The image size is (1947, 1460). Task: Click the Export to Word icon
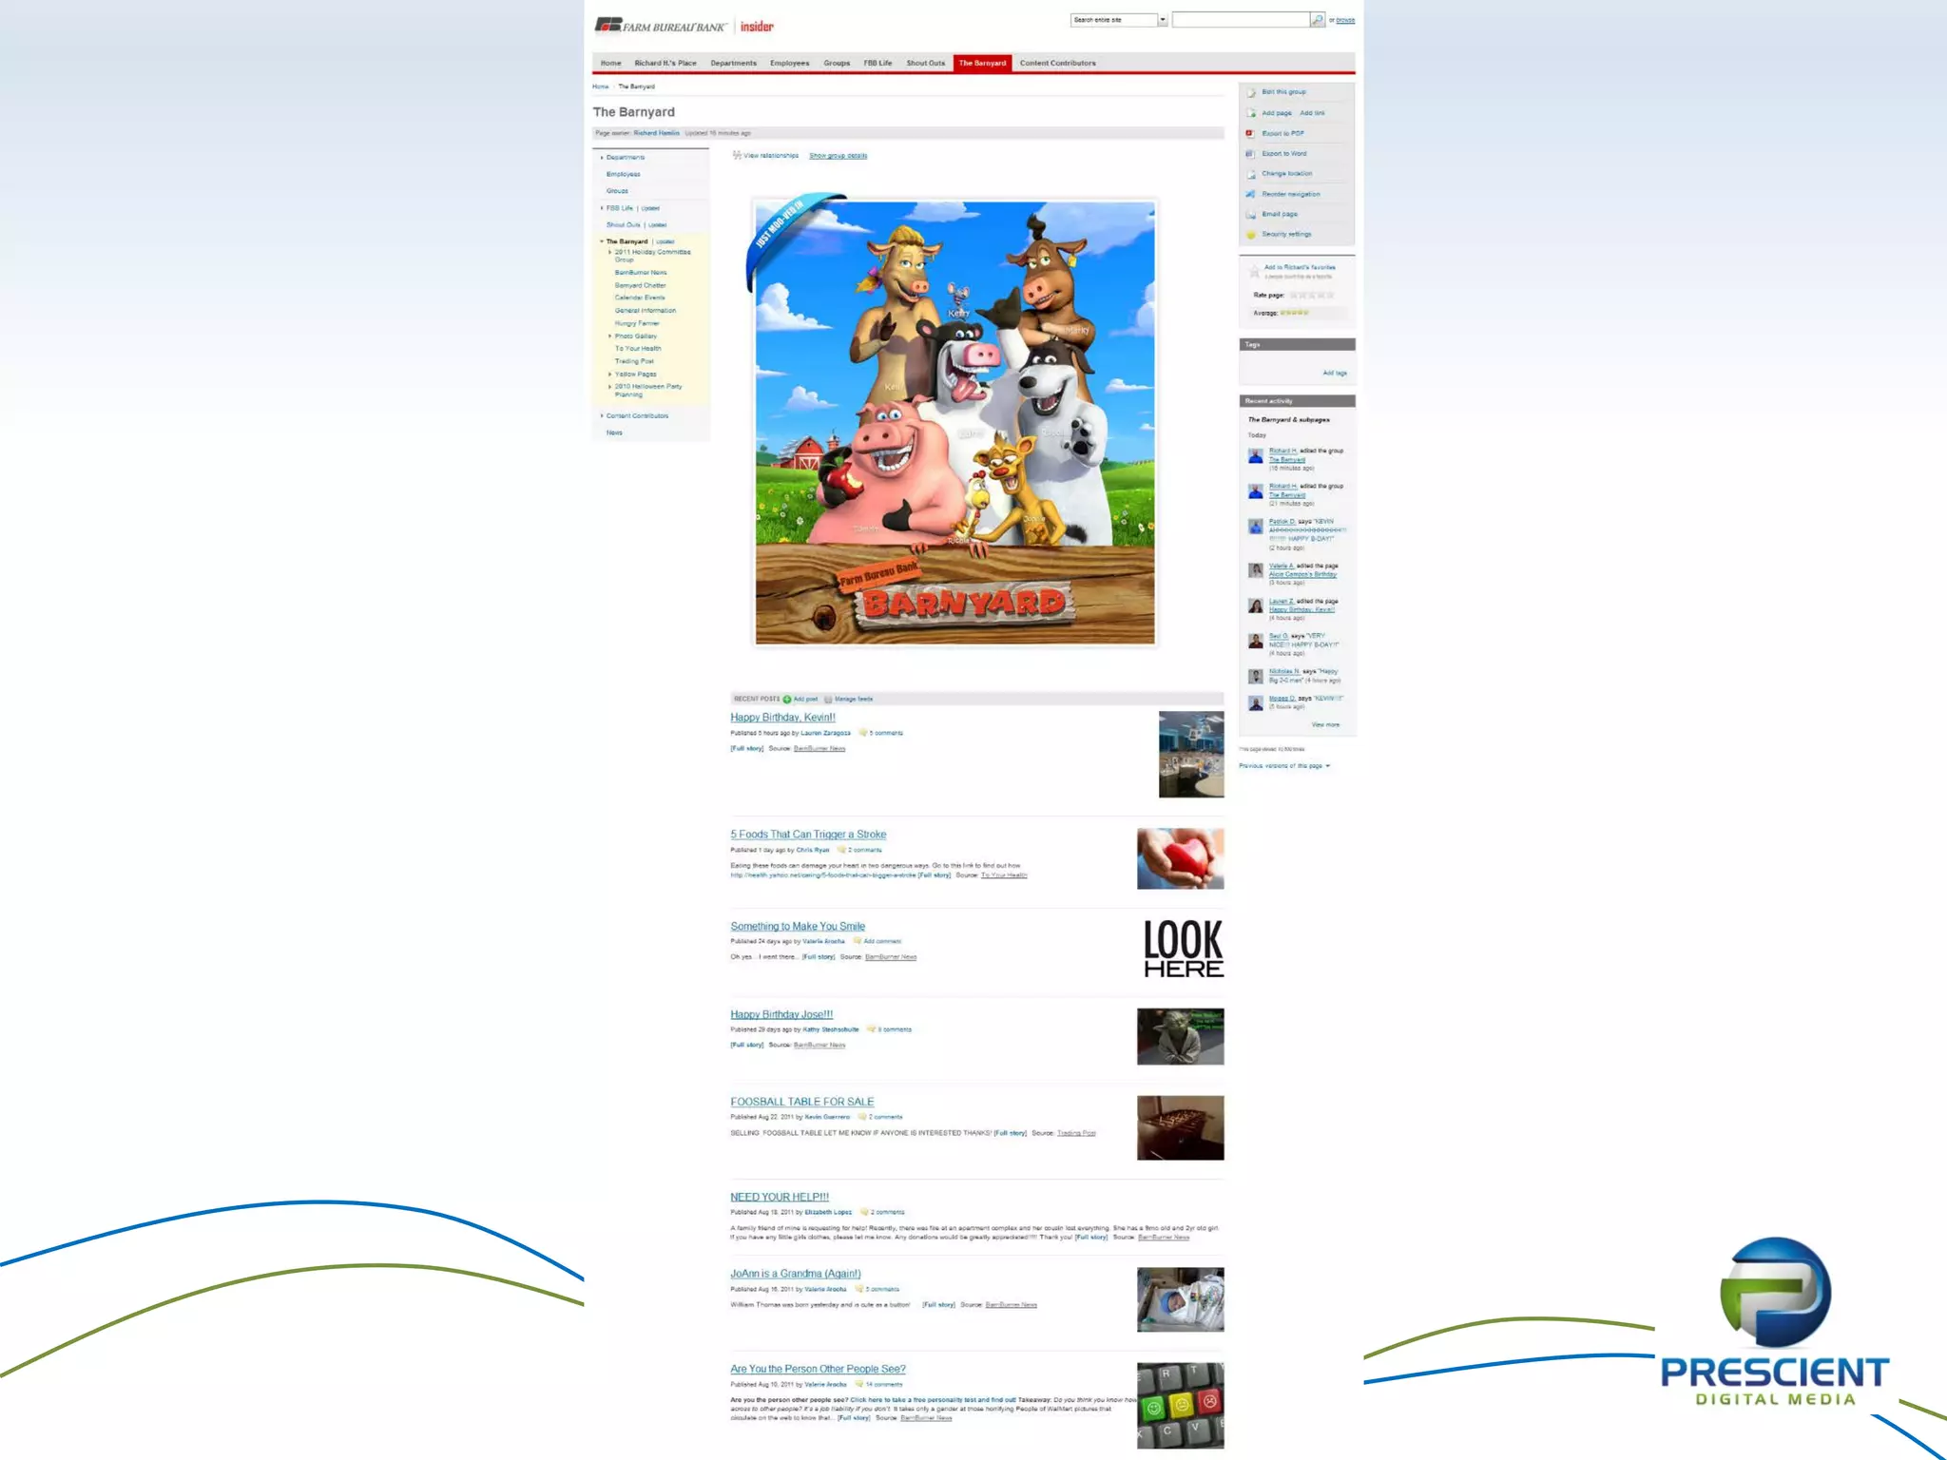pyautogui.click(x=1250, y=154)
